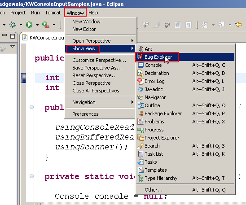Open the Error Log view
246x205 pixels.
click(x=185, y=81)
